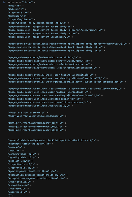This screenshot has width=132, height=197.
Task: Click the #attempts td:nth-child(-n+4) line
Action: pyautogui.click(x=31, y=144)
